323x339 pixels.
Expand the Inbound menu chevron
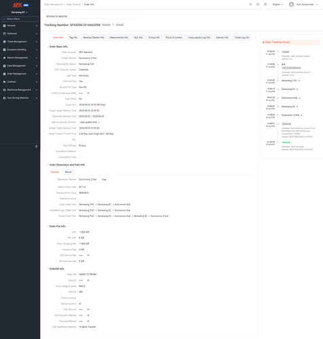37,26
